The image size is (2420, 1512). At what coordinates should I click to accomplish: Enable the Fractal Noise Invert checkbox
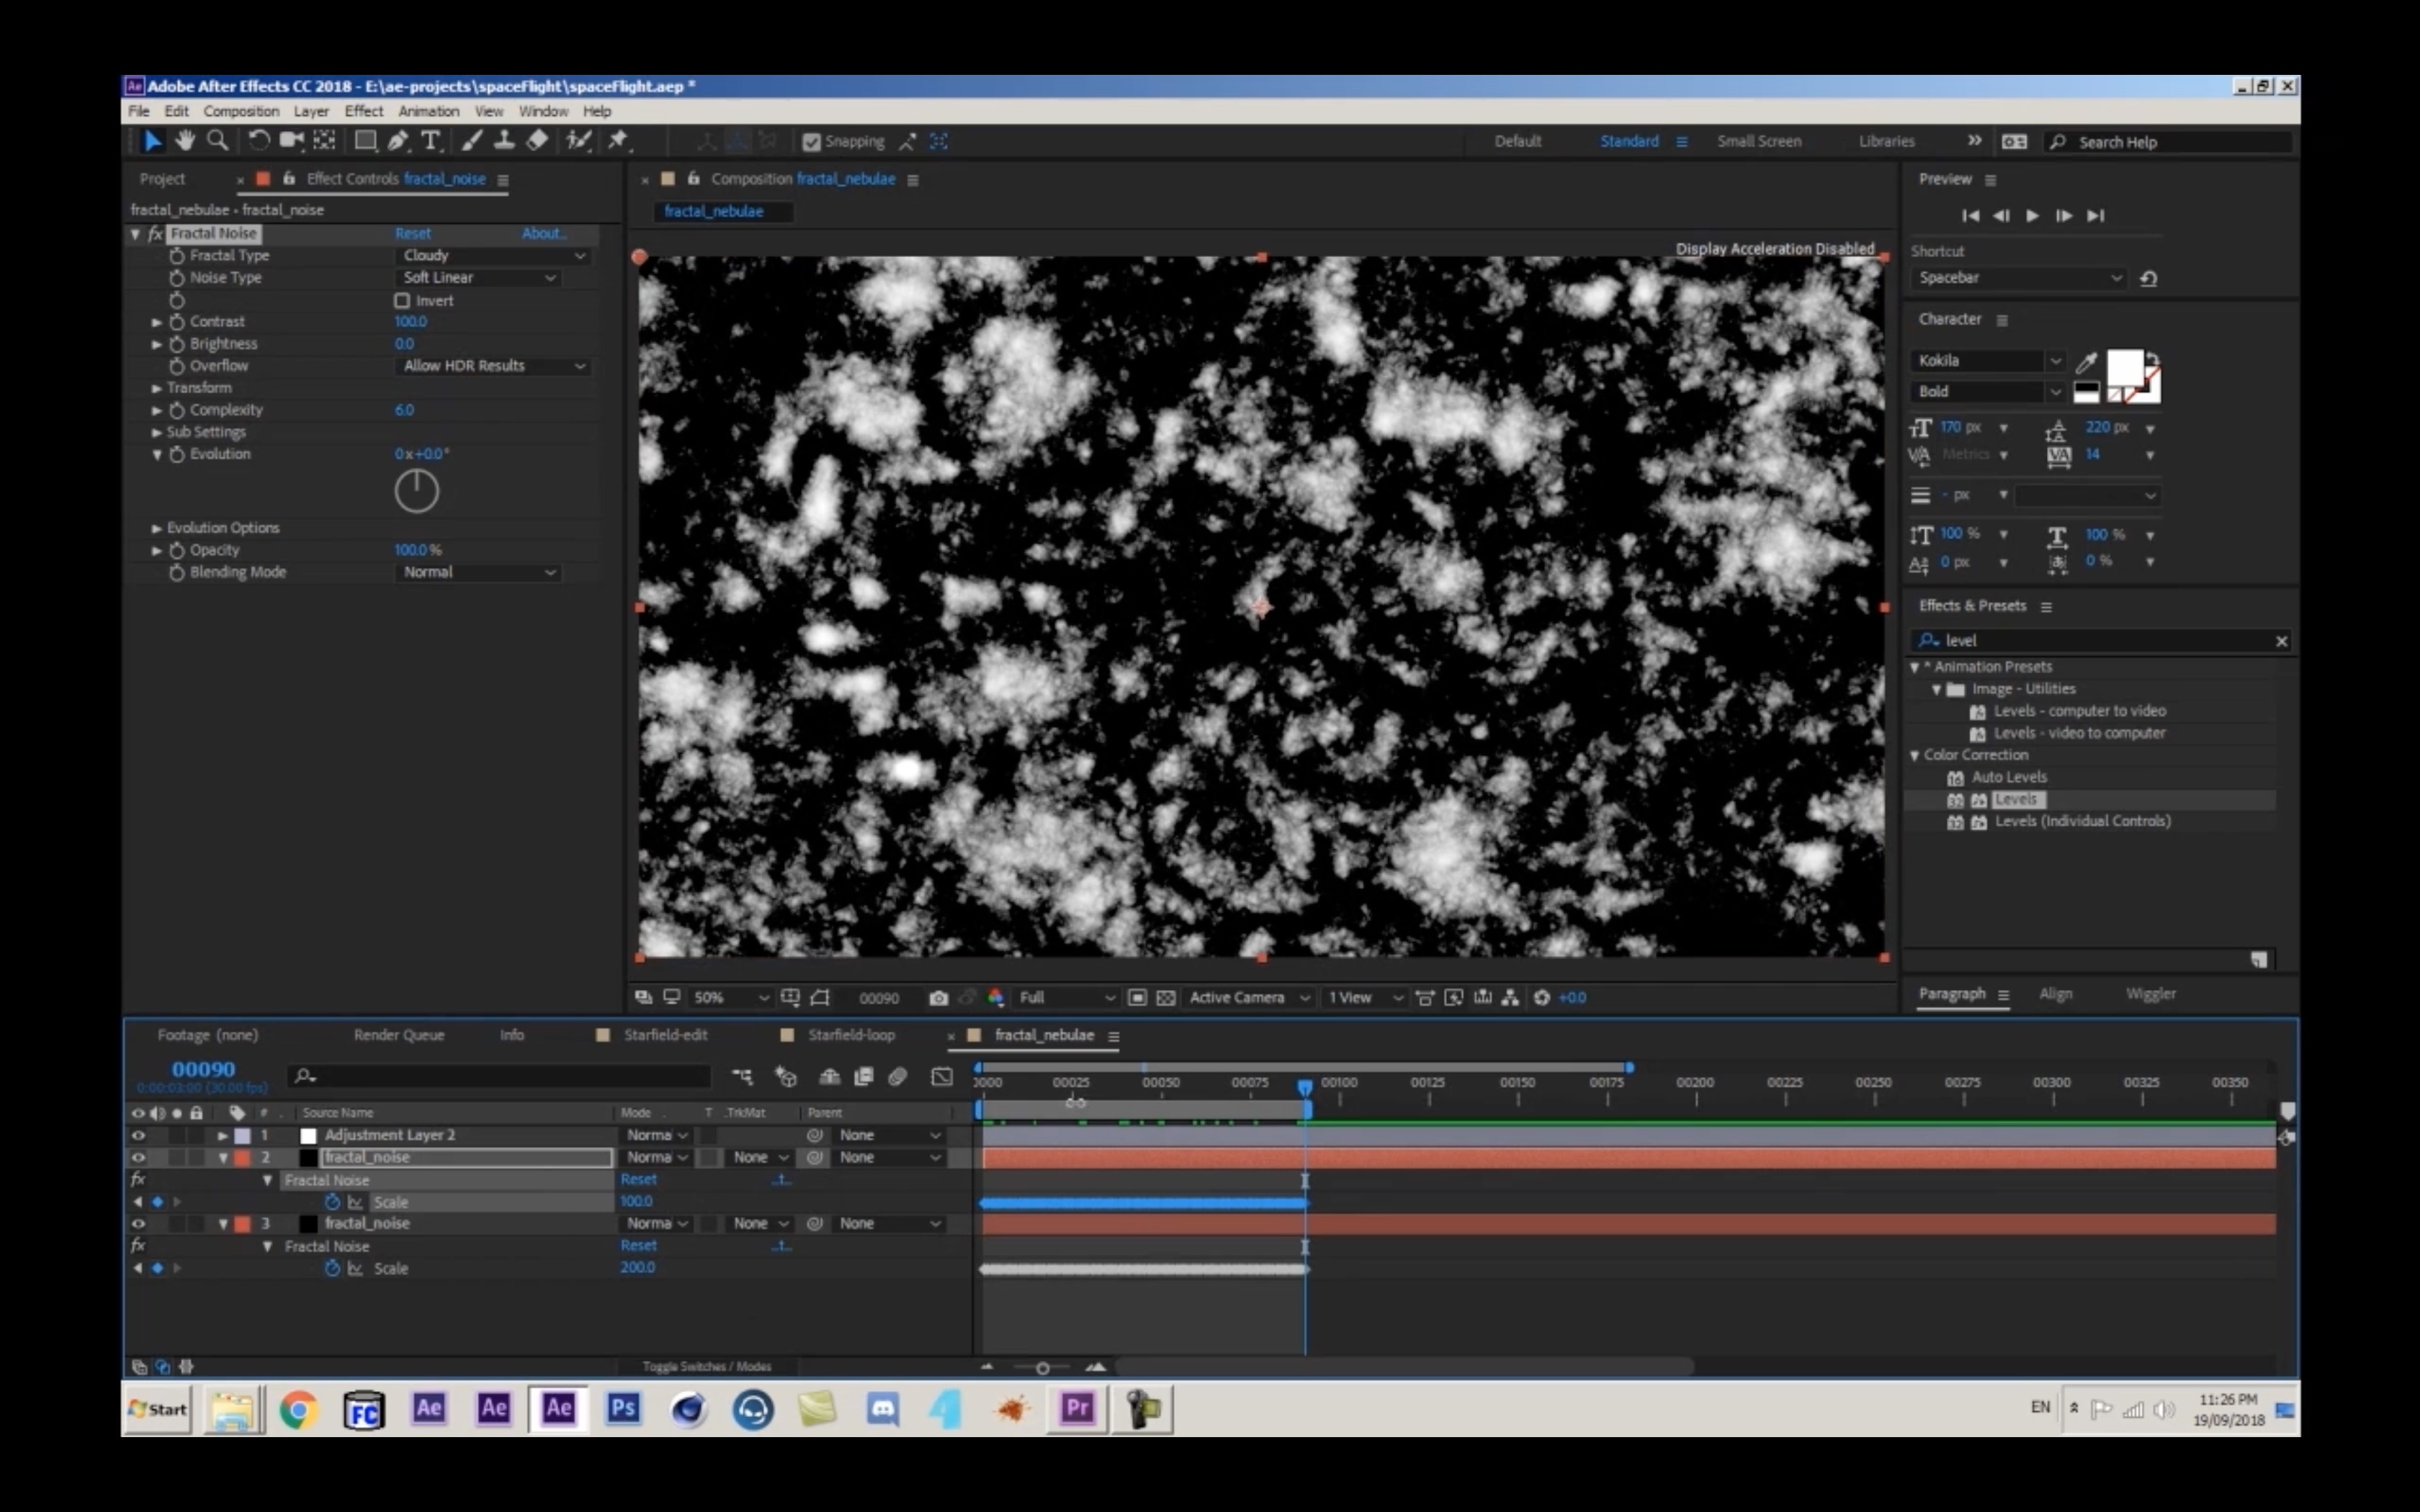coord(402,300)
